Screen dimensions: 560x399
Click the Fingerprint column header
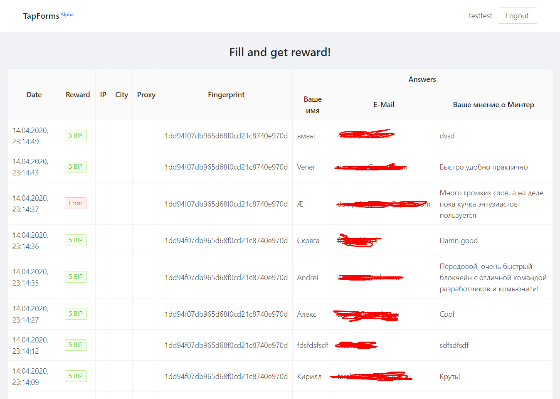point(226,95)
